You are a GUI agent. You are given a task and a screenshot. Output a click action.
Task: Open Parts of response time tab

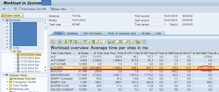pos(122,33)
